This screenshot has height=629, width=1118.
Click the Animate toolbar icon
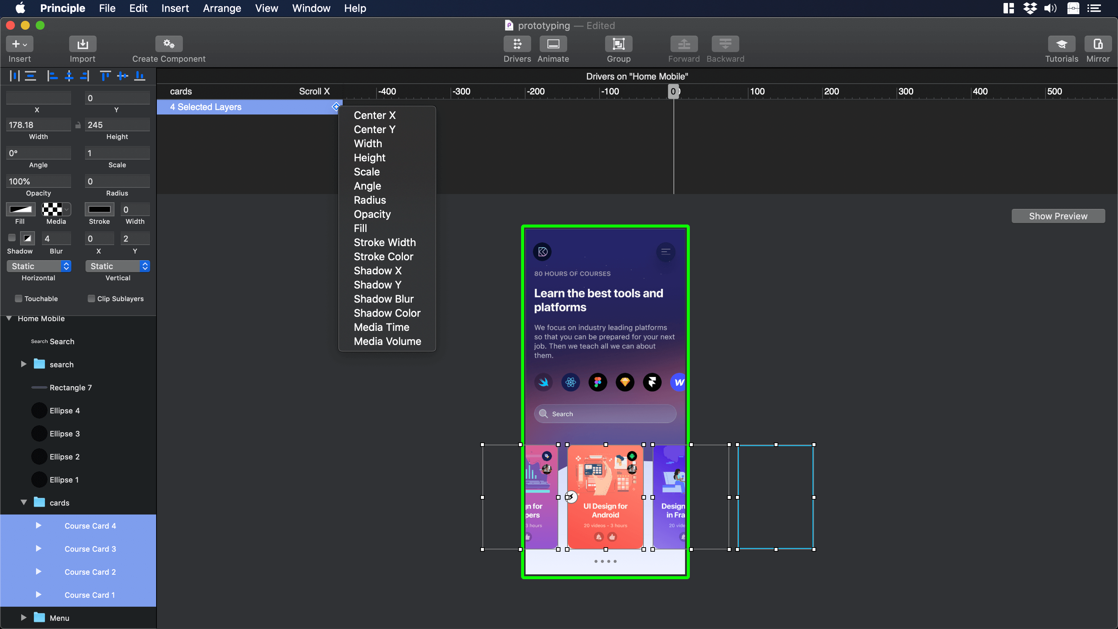coord(553,44)
